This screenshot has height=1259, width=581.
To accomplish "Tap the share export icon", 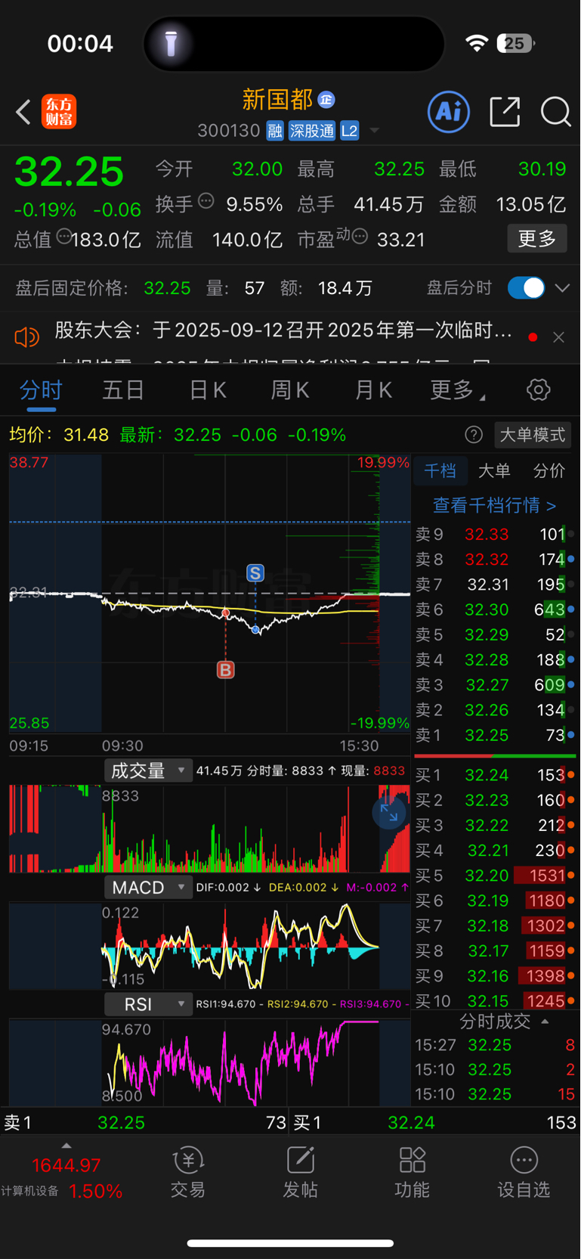I will [x=505, y=112].
